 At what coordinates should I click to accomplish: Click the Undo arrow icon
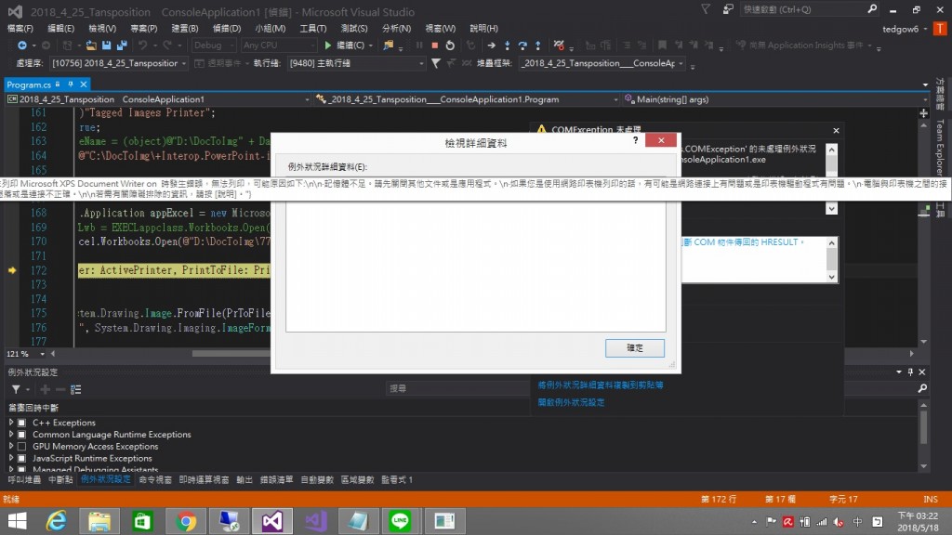coord(142,46)
